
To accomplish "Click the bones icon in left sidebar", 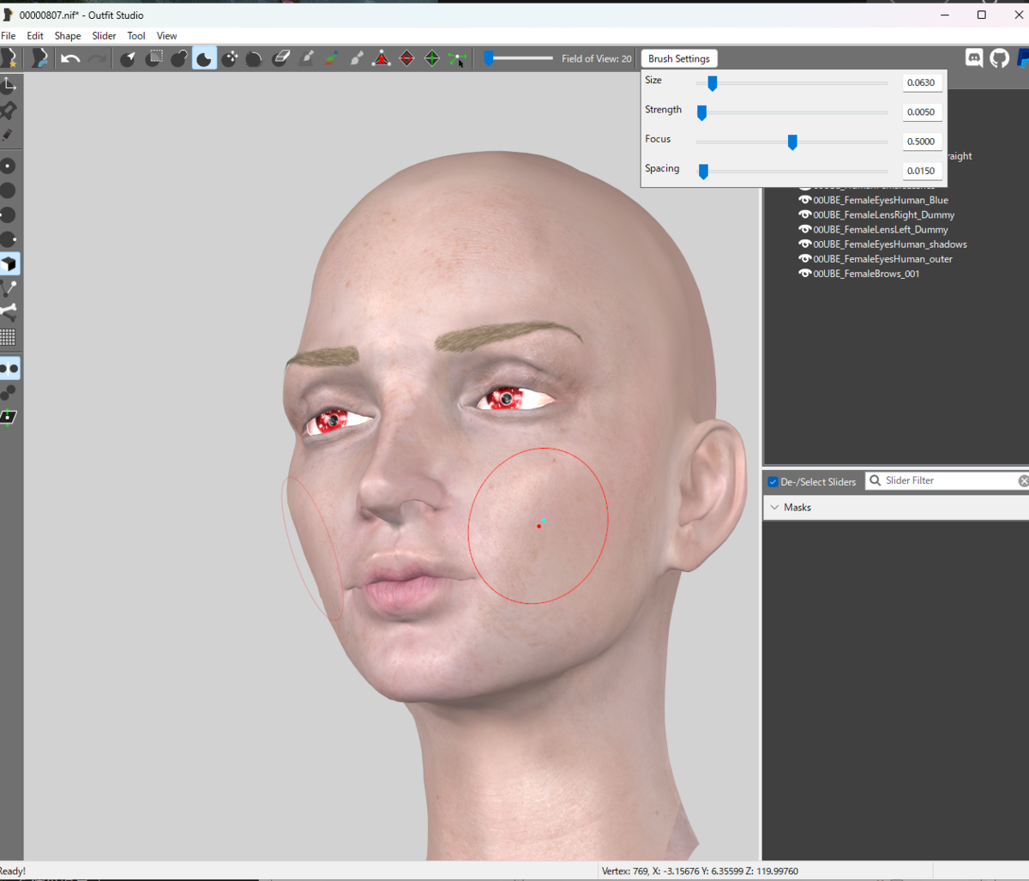I will coord(9,312).
